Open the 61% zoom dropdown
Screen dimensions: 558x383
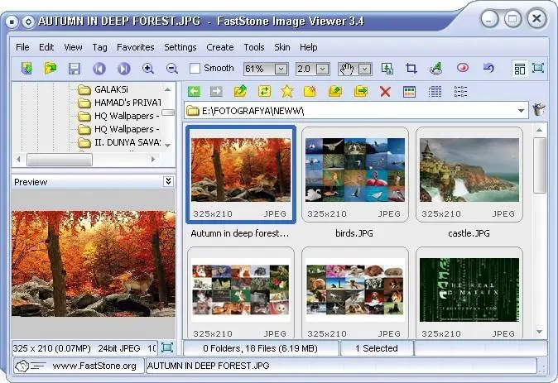coord(281,69)
